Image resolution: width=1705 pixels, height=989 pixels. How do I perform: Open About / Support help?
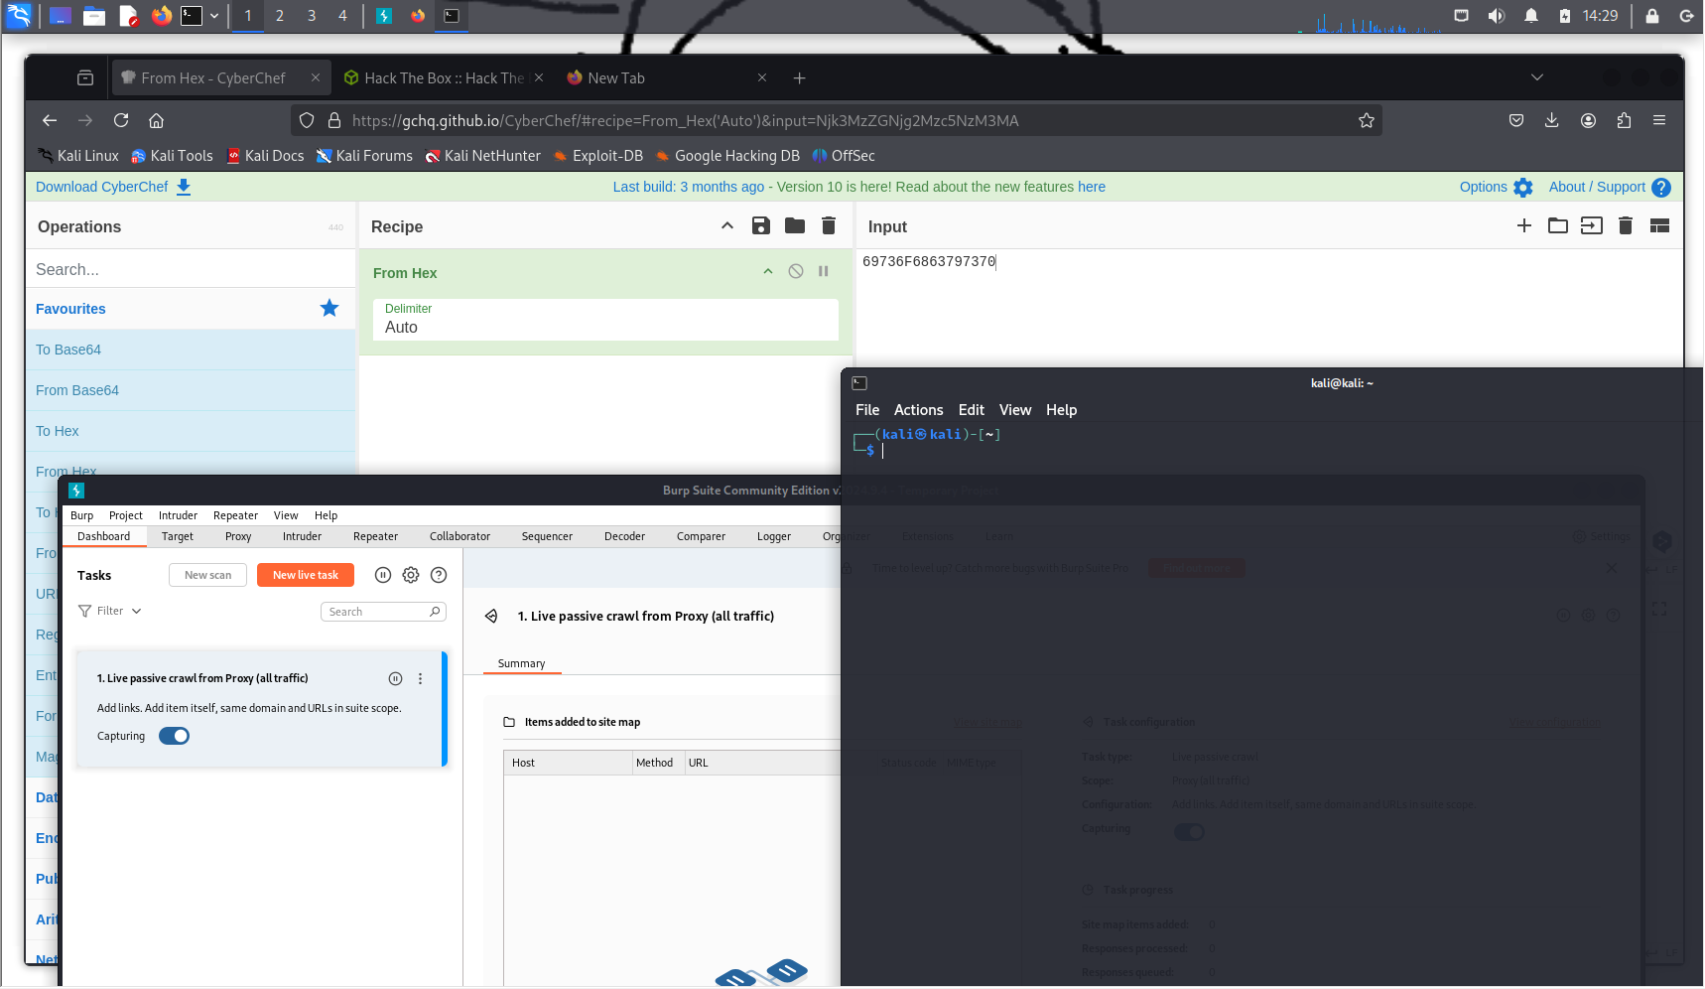[1610, 187]
